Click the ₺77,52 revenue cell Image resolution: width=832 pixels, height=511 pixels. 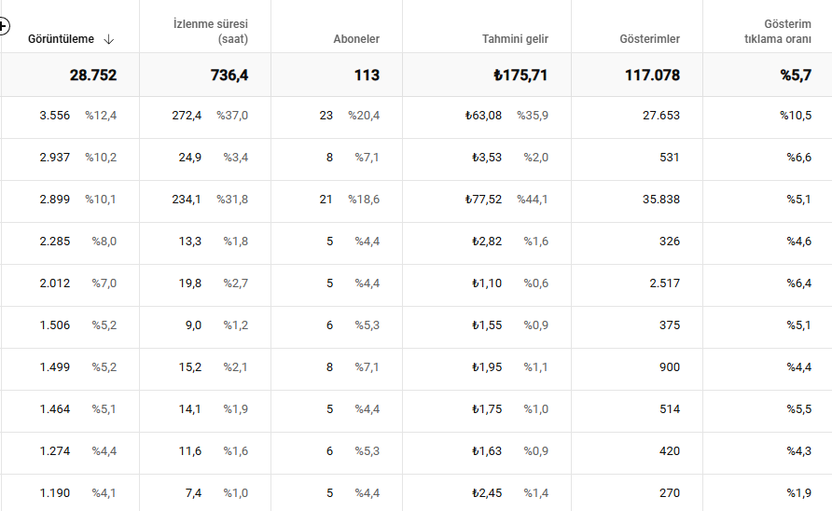[483, 199]
